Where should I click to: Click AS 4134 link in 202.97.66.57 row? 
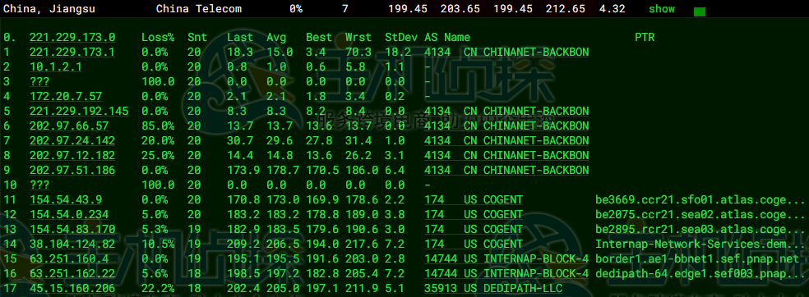coord(506,126)
